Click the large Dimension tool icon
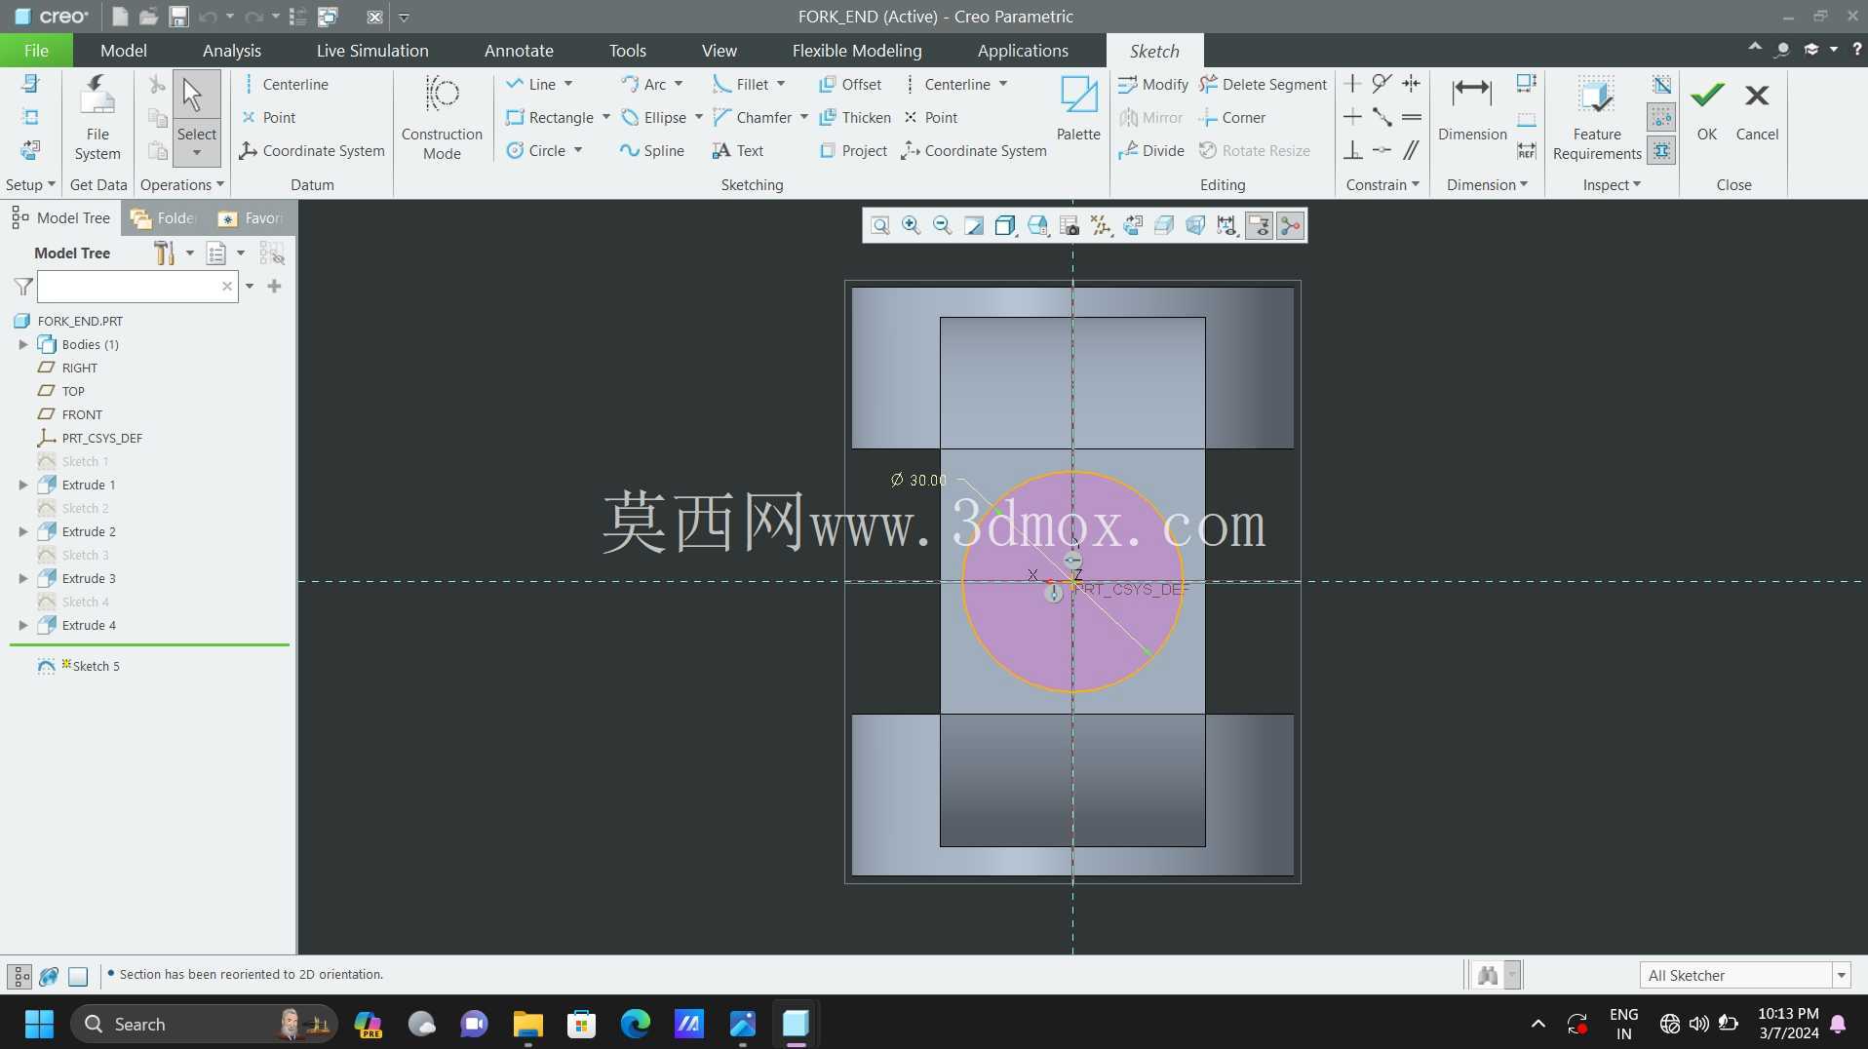Screen dimensions: 1868x1049 pyautogui.click(x=1472, y=107)
